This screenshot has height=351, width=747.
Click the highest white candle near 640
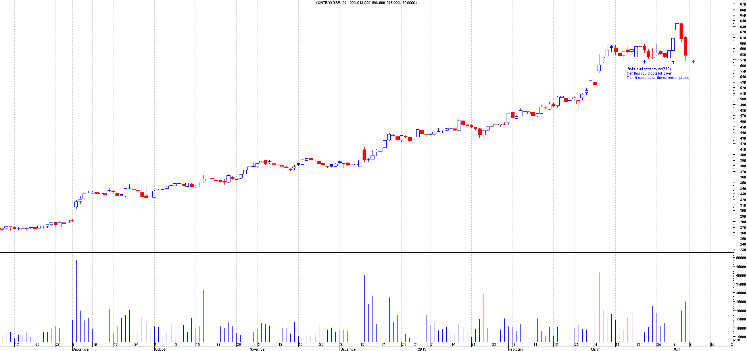tap(677, 27)
